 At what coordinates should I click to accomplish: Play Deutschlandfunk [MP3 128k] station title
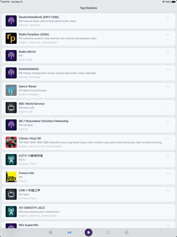[39, 17]
